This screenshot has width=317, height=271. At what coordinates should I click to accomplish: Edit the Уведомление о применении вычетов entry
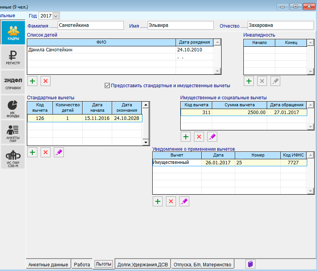[184, 201]
